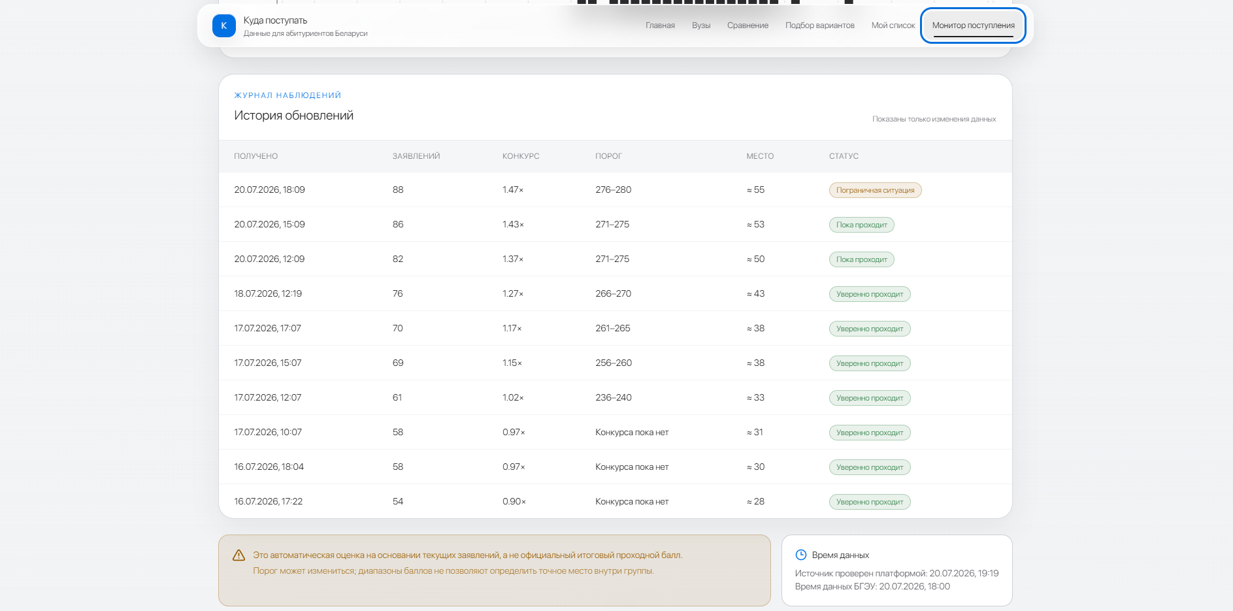Open the Главная menu item
The image size is (1233, 611).
click(x=660, y=25)
